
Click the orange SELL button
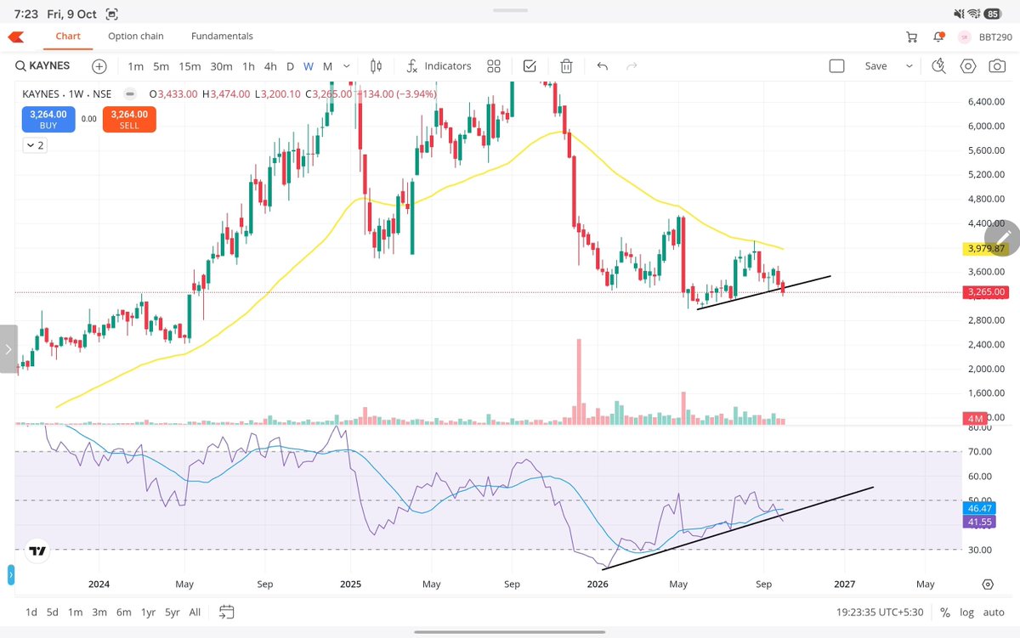coord(129,119)
